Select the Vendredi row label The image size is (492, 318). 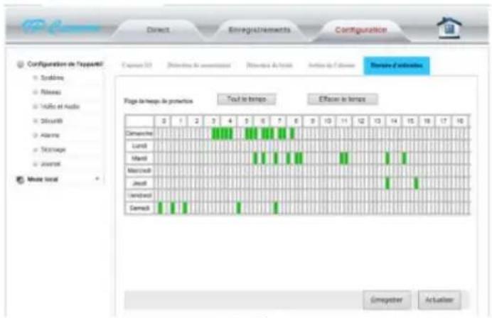click(x=139, y=196)
